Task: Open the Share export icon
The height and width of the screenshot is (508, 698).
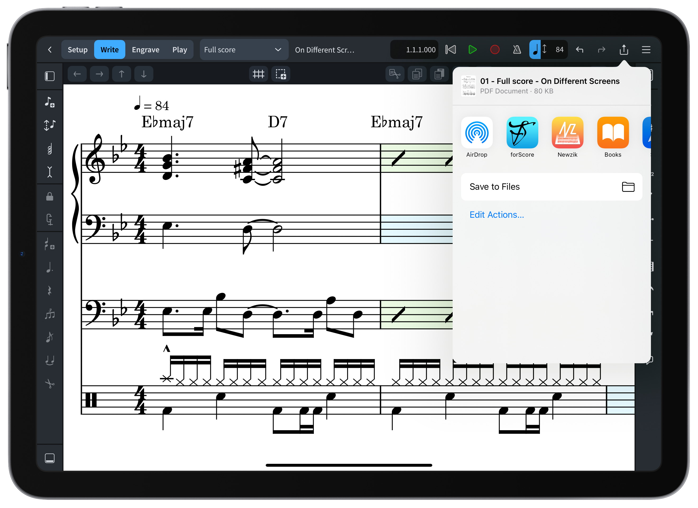Action: [623, 49]
